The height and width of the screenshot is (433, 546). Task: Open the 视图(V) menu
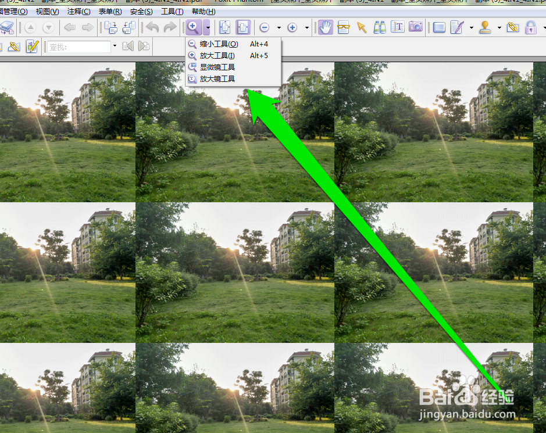pyautogui.click(x=47, y=12)
